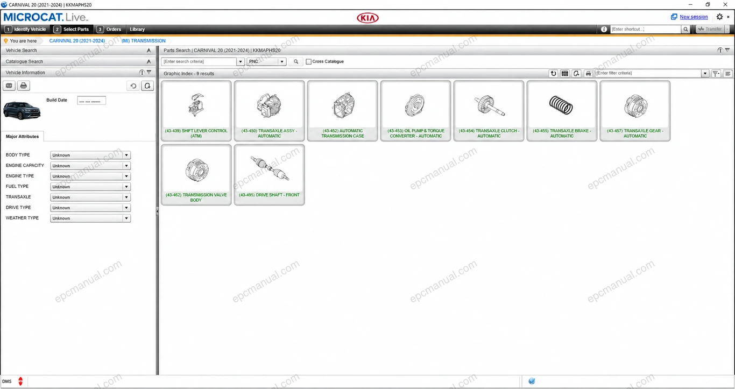Select the Major Attributes tab
Viewport: 735px width, 389px height.
[22, 137]
